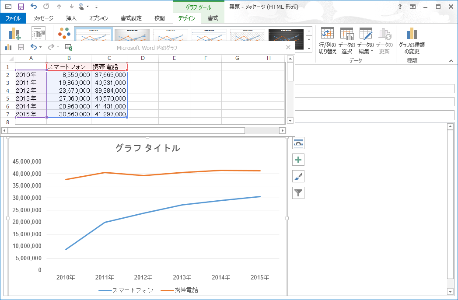Click data sheet horizontal scroll left arrow
Viewport: 458px width, 300px height.
[x=4, y=131]
